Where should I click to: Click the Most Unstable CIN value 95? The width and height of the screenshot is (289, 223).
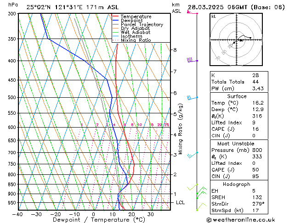coord(255,176)
